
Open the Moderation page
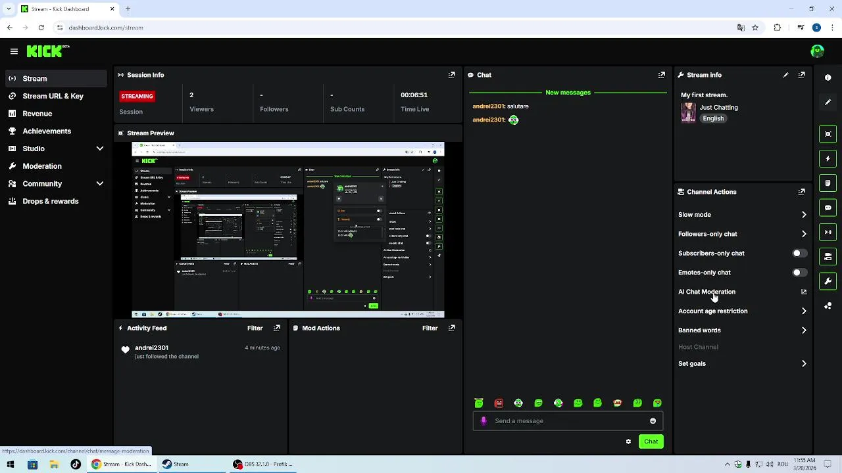pyautogui.click(x=56, y=166)
